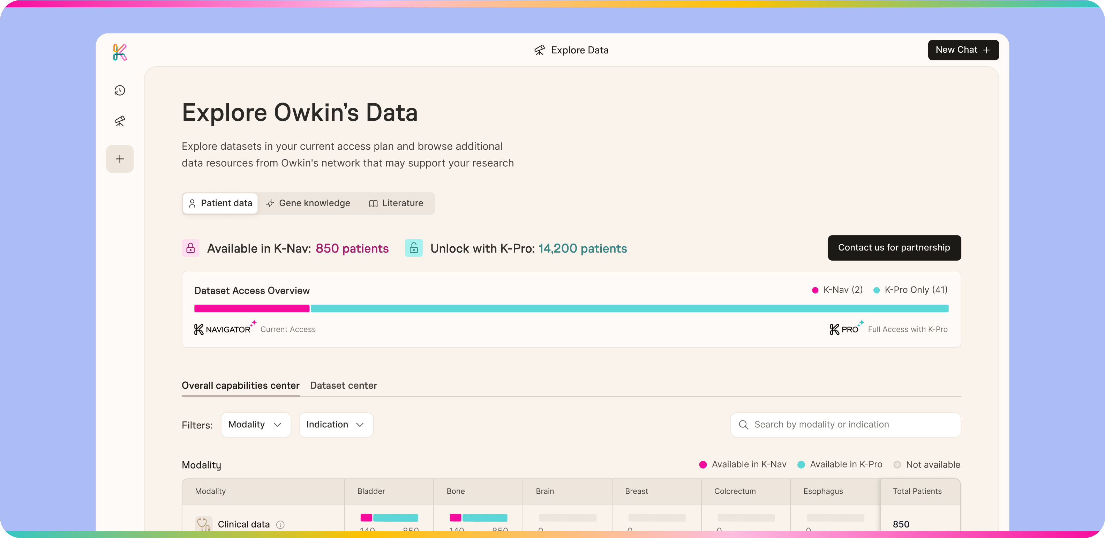
Task: Switch to Dataset center tab
Action: 343,385
